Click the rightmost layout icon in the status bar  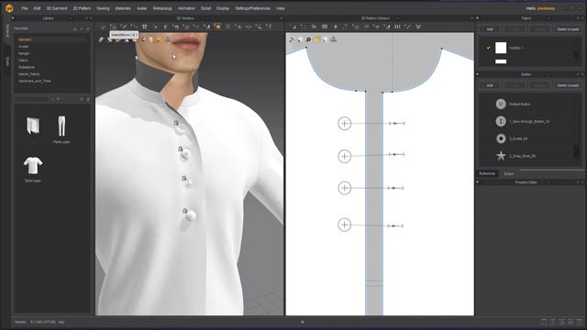point(580,322)
